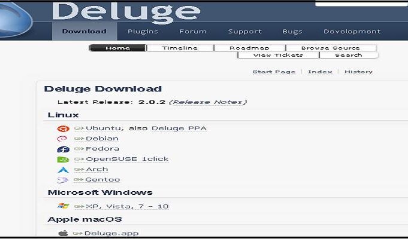Click the Debian swirl icon
This screenshot has width=408, height=239.
tap(62, 139)
